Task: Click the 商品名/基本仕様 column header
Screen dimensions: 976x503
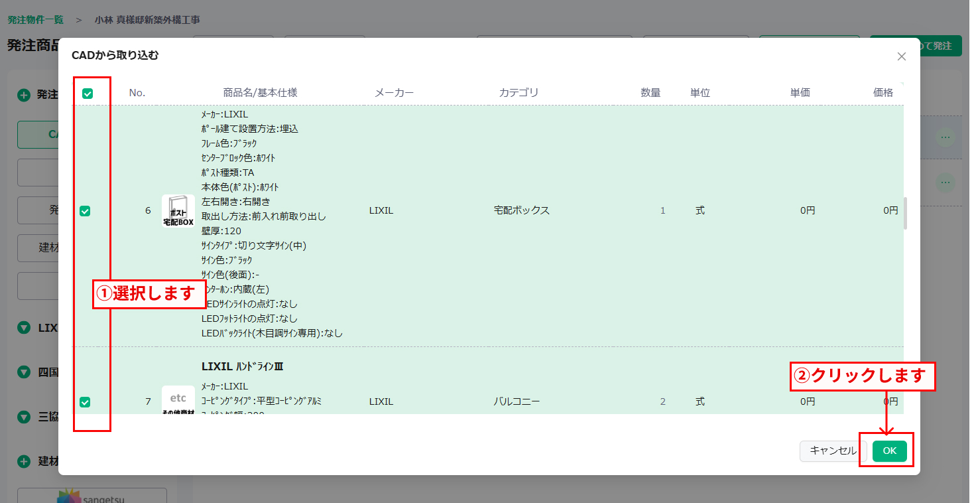Action: pyautogui.click(x=260, y=93)
